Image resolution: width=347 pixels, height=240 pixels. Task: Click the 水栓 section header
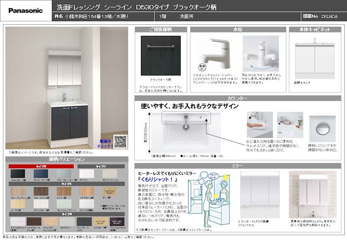pos(238,29)
